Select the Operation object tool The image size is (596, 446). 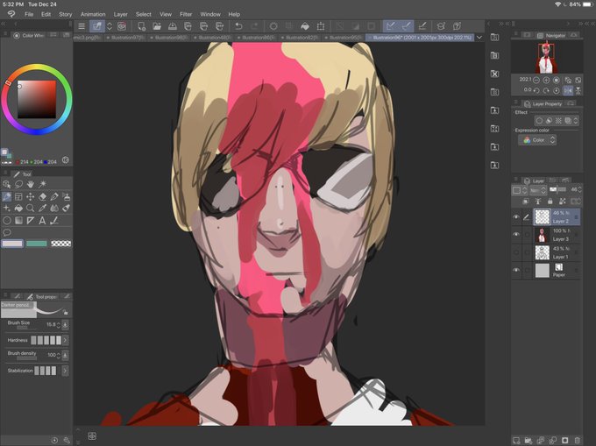[x=6, y=184]
